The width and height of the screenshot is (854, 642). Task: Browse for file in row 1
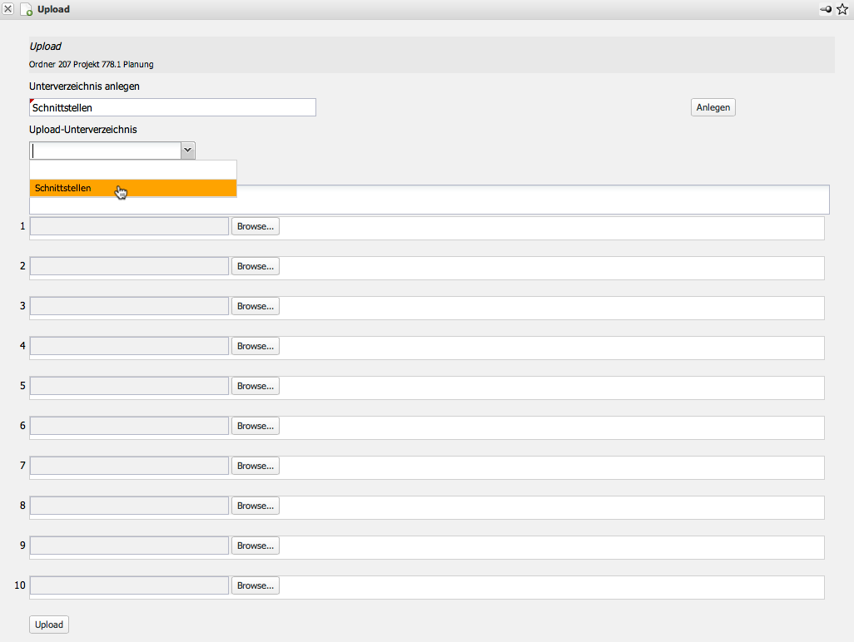click(255, 226)
